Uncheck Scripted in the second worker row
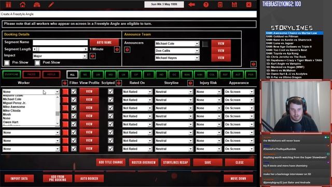 110,100
